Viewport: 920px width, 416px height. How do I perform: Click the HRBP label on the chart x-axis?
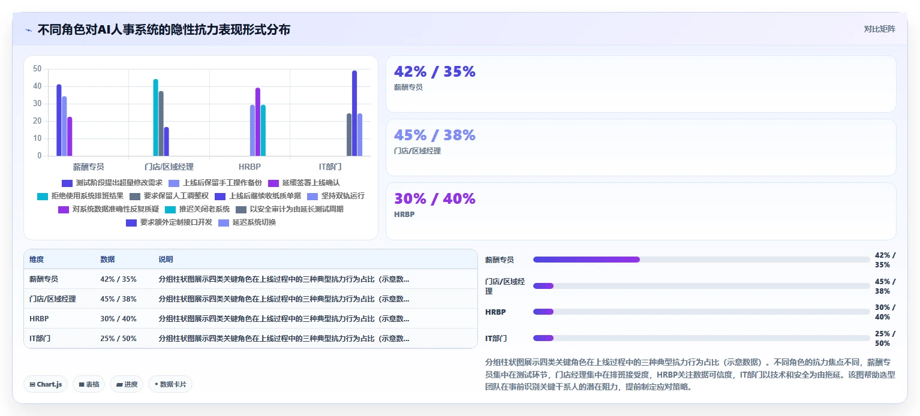(249, 167)
